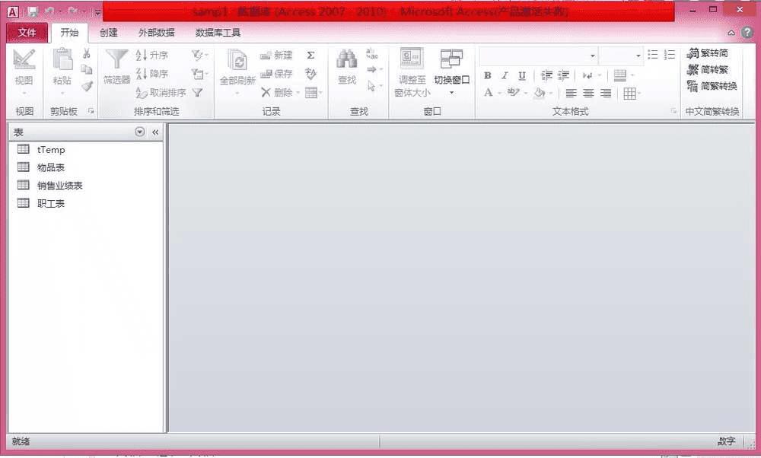The height and width of the screenshot is (458, 761).
Task: Click the decrease indent icon
Action: pos(546,75)
